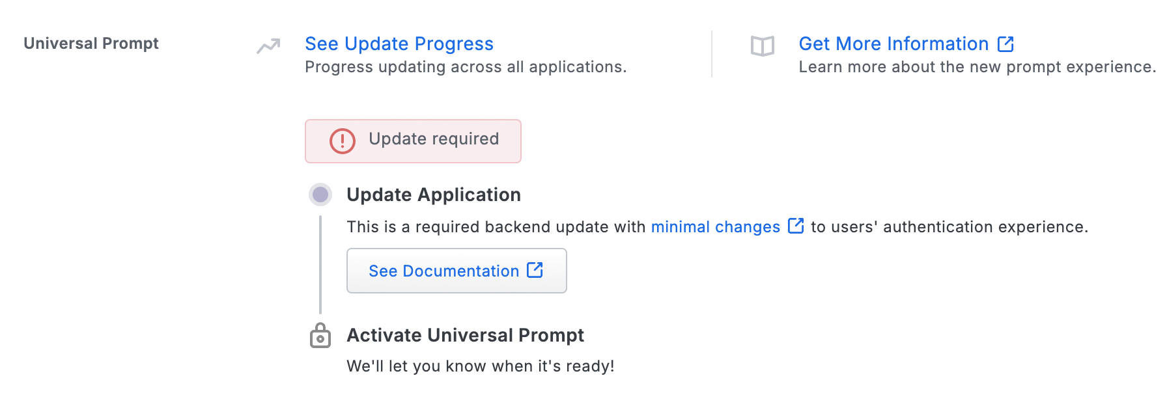Click the lock icon beside Activate Universal Prompt
The image size is (1167, 406).
click(x=320, y=335)
